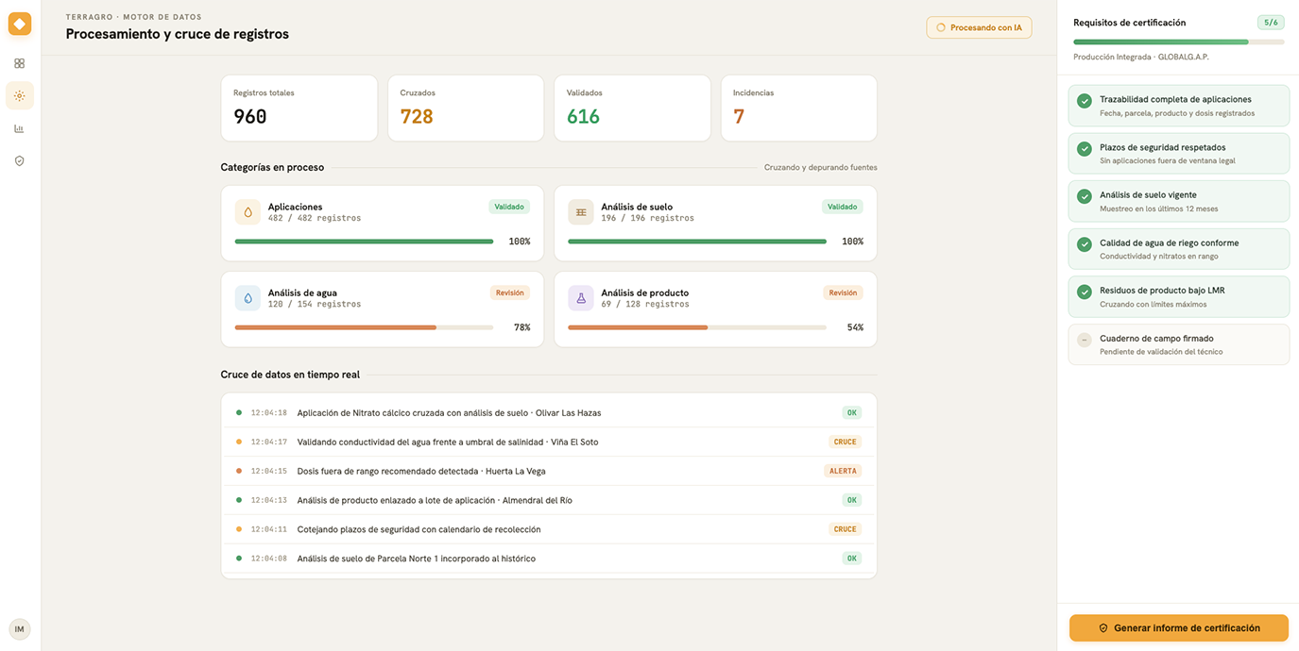1299x651 pixels.
Task: Open the shield certification icon in sidebar
Action: [20, 161]
